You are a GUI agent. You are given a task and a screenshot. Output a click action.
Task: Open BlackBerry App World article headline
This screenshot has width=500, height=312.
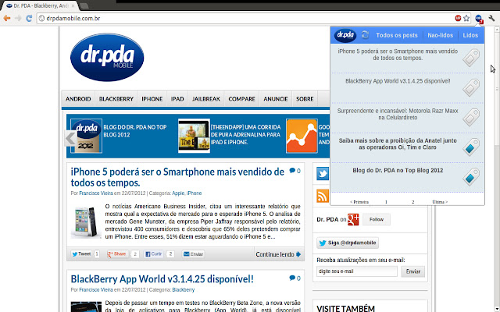pyautogui.click(x=162, y=279)
